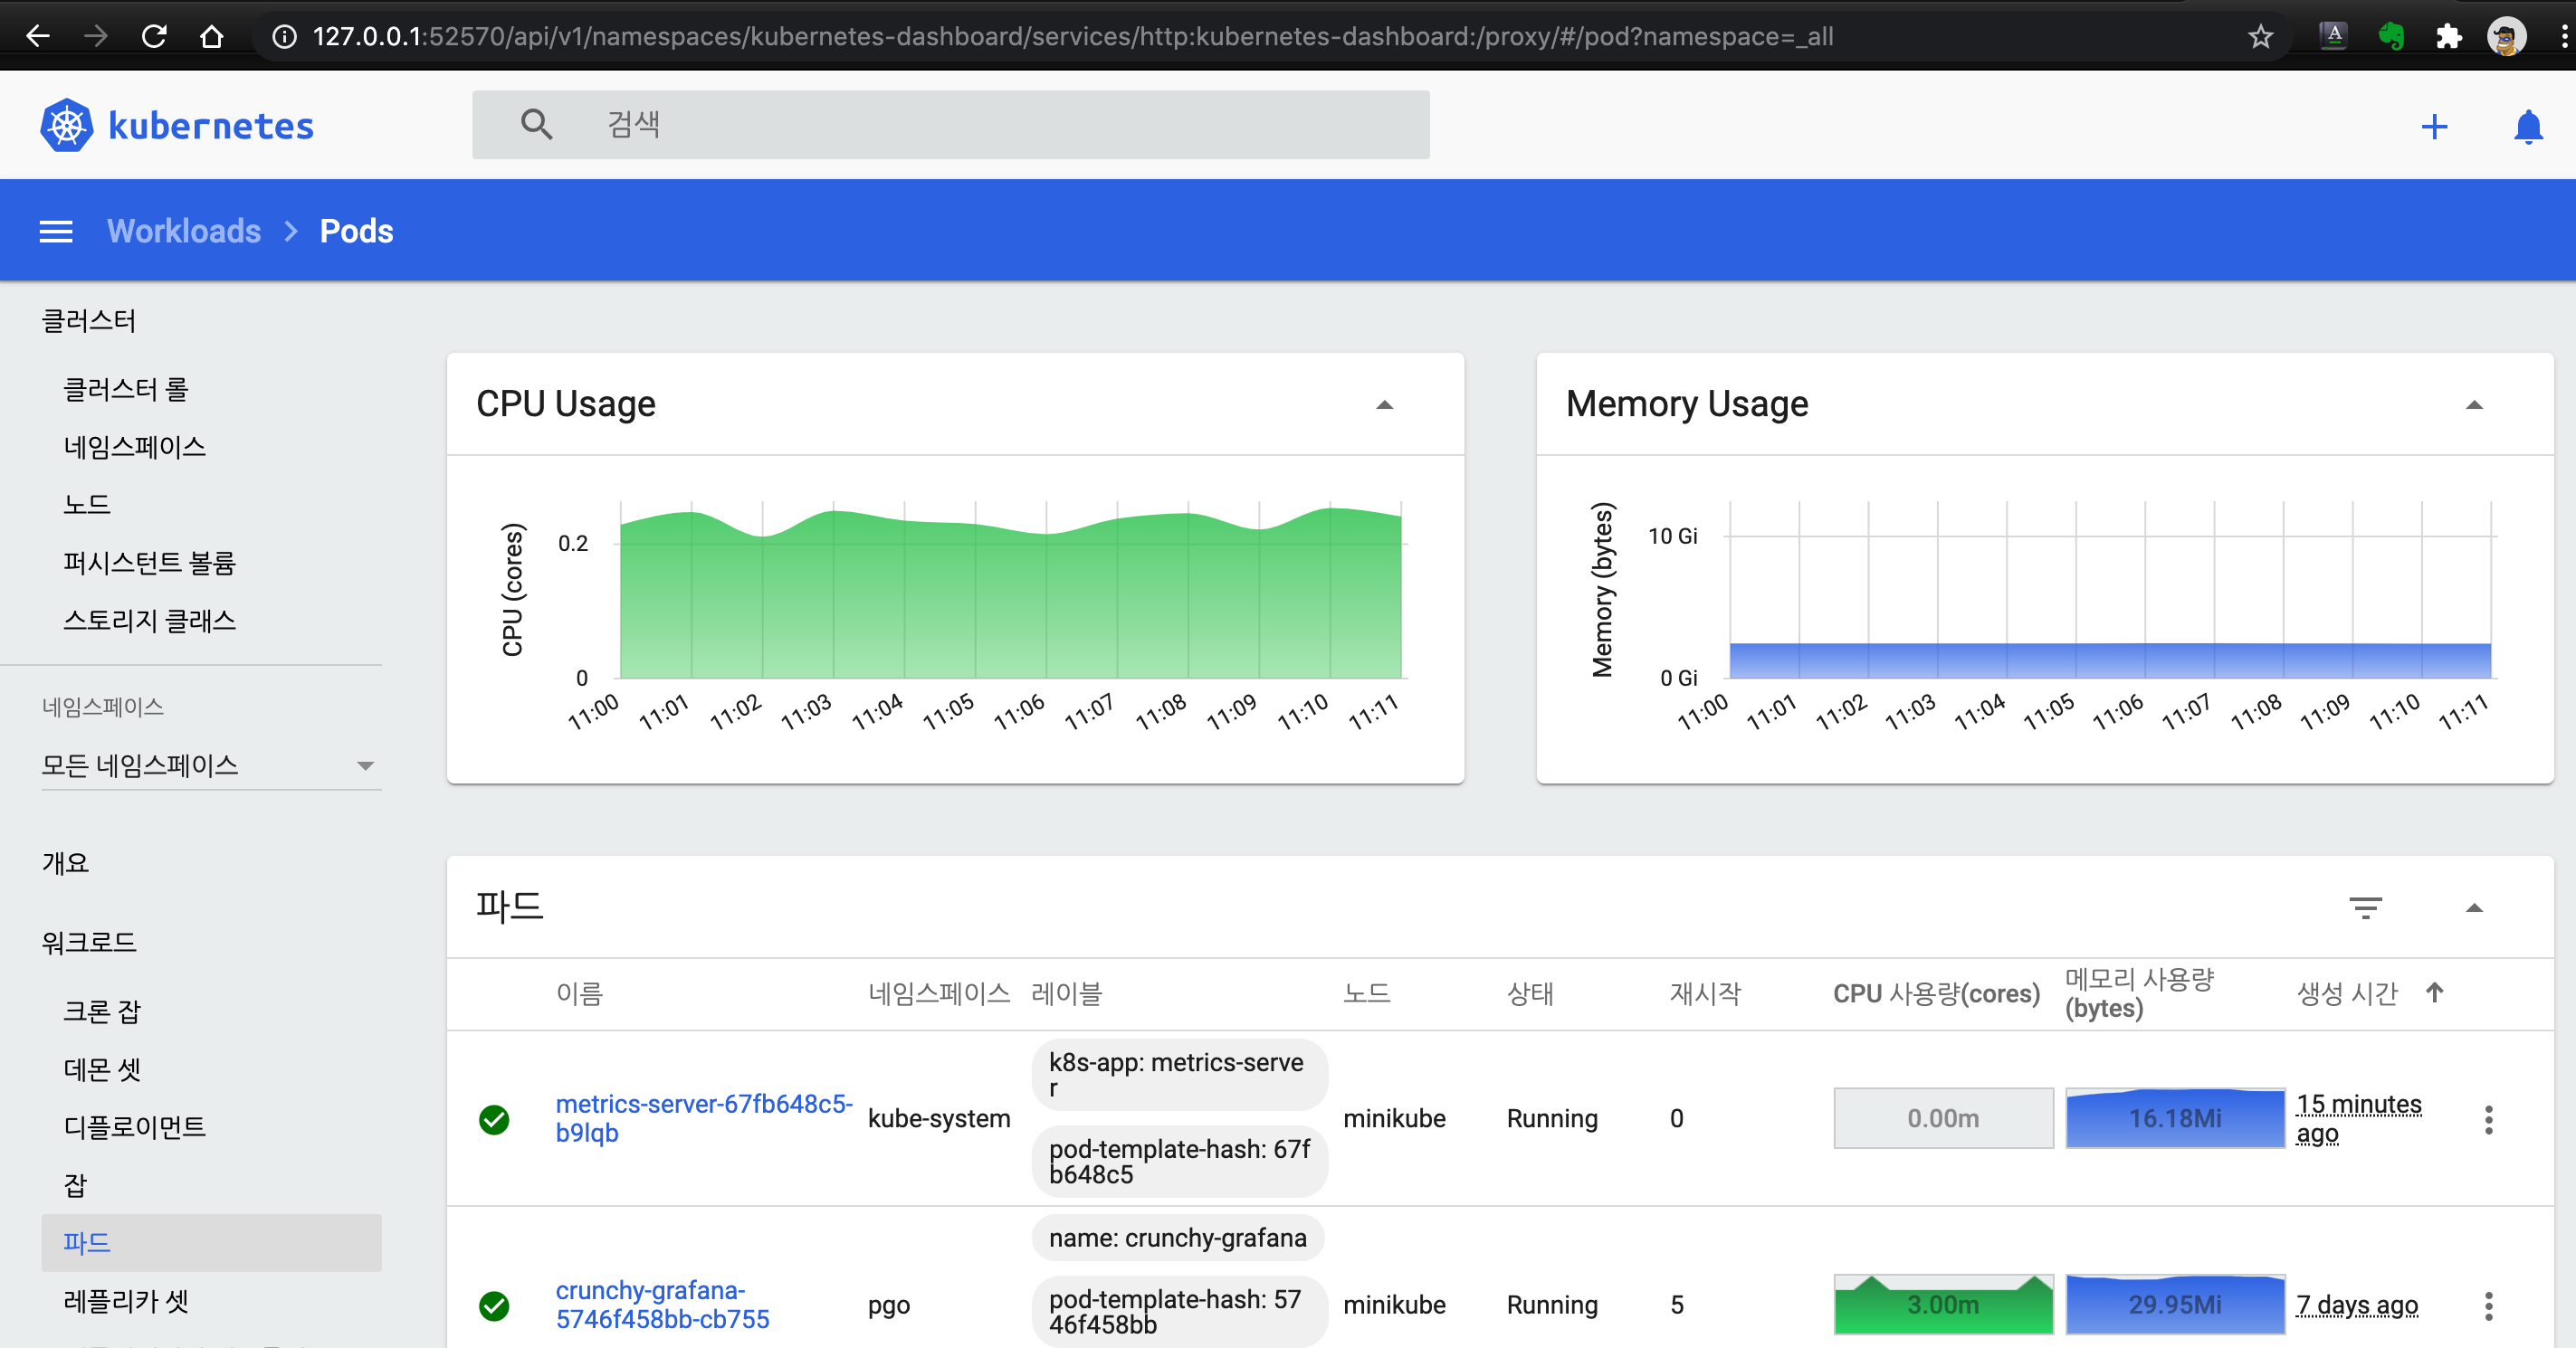Click the Kubernetes logo icon
The height and width of the screenshot is (1348, 2576).
(66, 126)
